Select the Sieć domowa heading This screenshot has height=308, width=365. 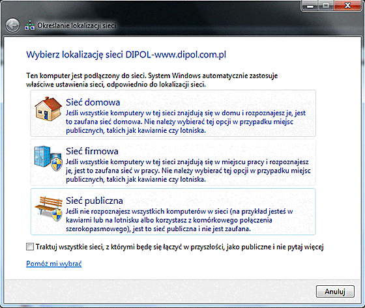point(93,102)
